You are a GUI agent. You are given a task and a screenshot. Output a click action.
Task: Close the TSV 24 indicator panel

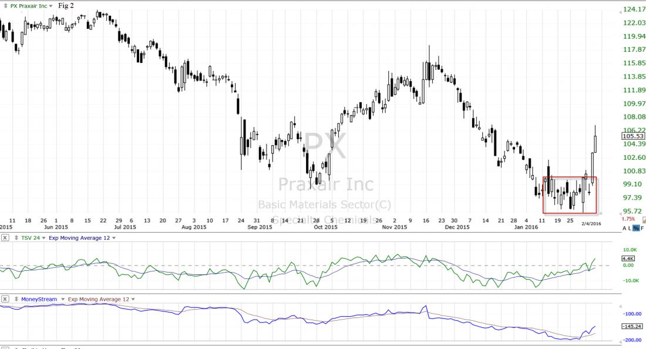(5, 238)
